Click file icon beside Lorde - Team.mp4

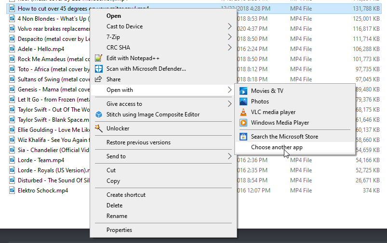(x=12, y=160)
